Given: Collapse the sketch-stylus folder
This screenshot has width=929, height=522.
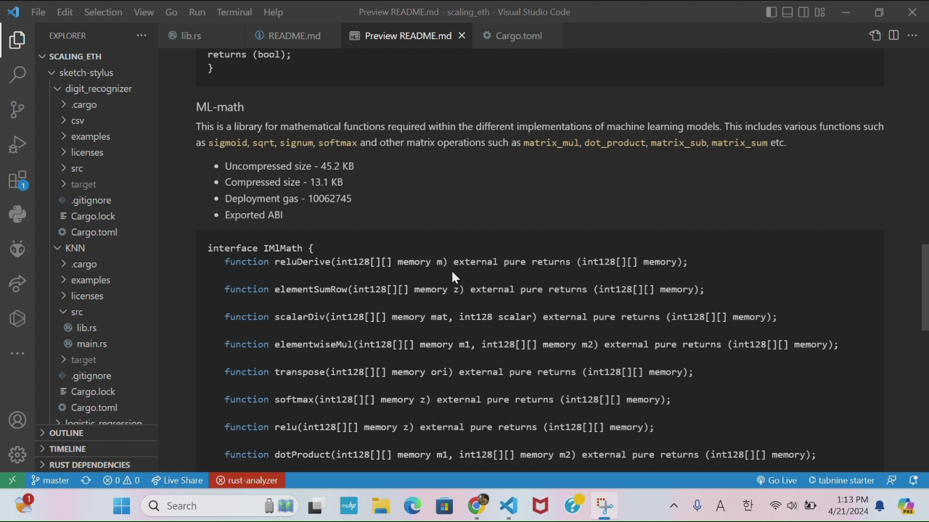Looking at the screenshot, I should (86, 72).
